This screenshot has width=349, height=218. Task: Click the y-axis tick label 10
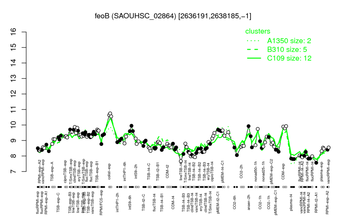pos(14,125)
